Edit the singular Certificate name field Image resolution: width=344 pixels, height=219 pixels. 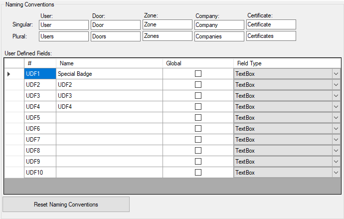[x=271, y=24]
